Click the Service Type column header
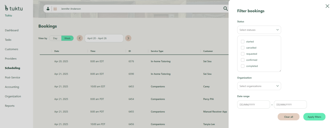The image size is (332, 128). tap(157, 51)
